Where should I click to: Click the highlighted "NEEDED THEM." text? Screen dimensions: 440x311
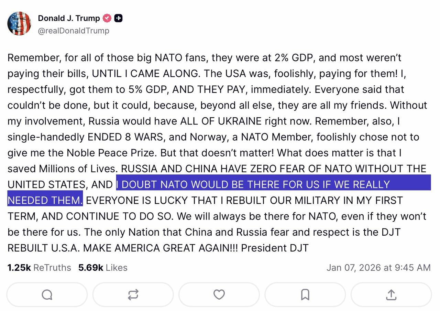point(45,200)
